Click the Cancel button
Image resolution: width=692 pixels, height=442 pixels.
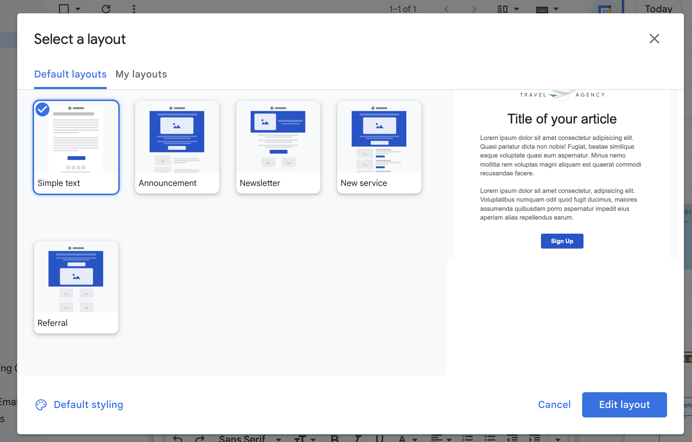[x=554, y=404]
